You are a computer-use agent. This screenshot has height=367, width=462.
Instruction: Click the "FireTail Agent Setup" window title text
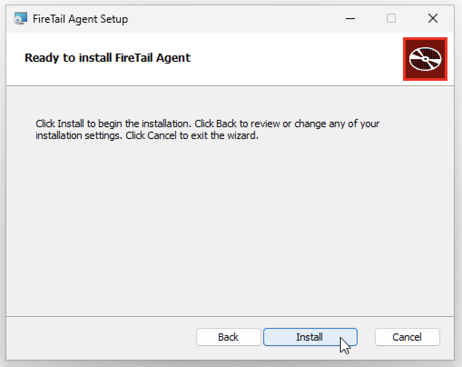tap(80, 19)
